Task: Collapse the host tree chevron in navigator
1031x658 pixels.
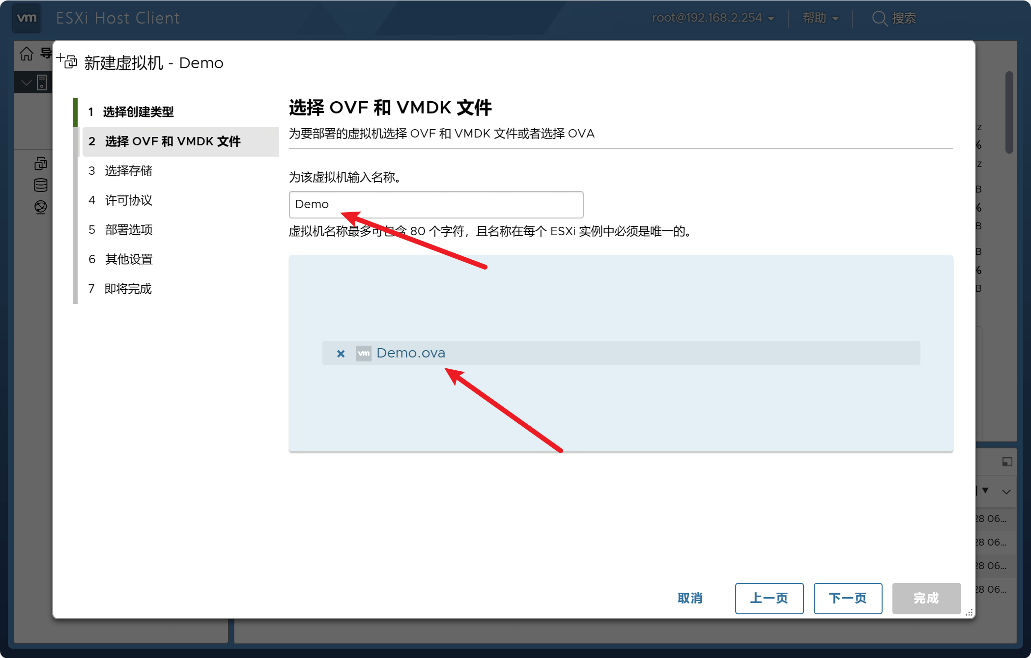Action: pyautogui.click(x=27, y=82)
